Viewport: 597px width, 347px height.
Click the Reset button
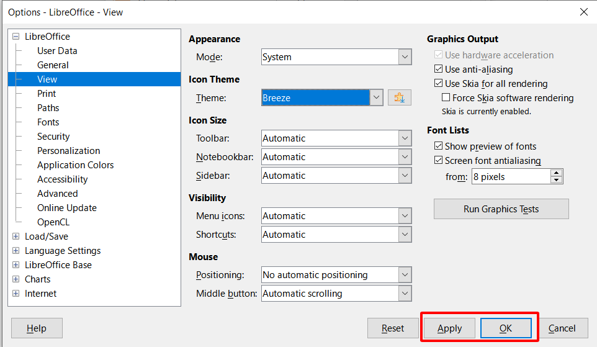click(392, 328)
